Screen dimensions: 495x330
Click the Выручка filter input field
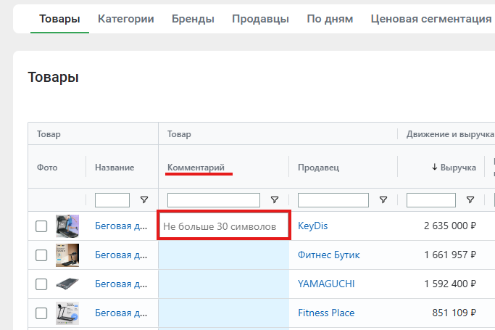tap(431, 200)
